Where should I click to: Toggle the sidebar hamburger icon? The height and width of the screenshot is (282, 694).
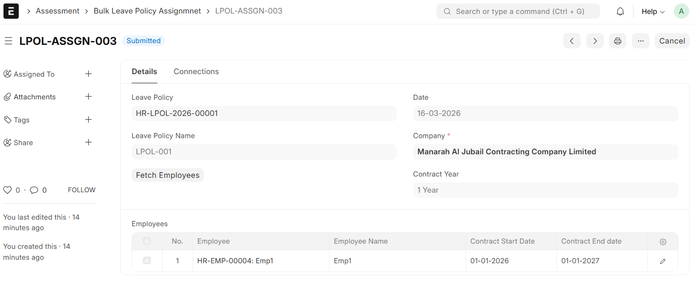click(x=8, y=41)
